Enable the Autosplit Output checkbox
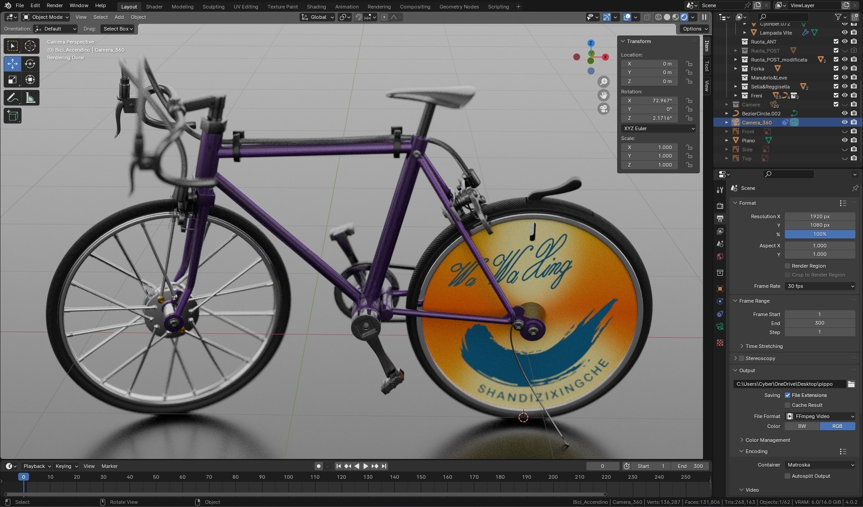 click(x=787, y=476)
